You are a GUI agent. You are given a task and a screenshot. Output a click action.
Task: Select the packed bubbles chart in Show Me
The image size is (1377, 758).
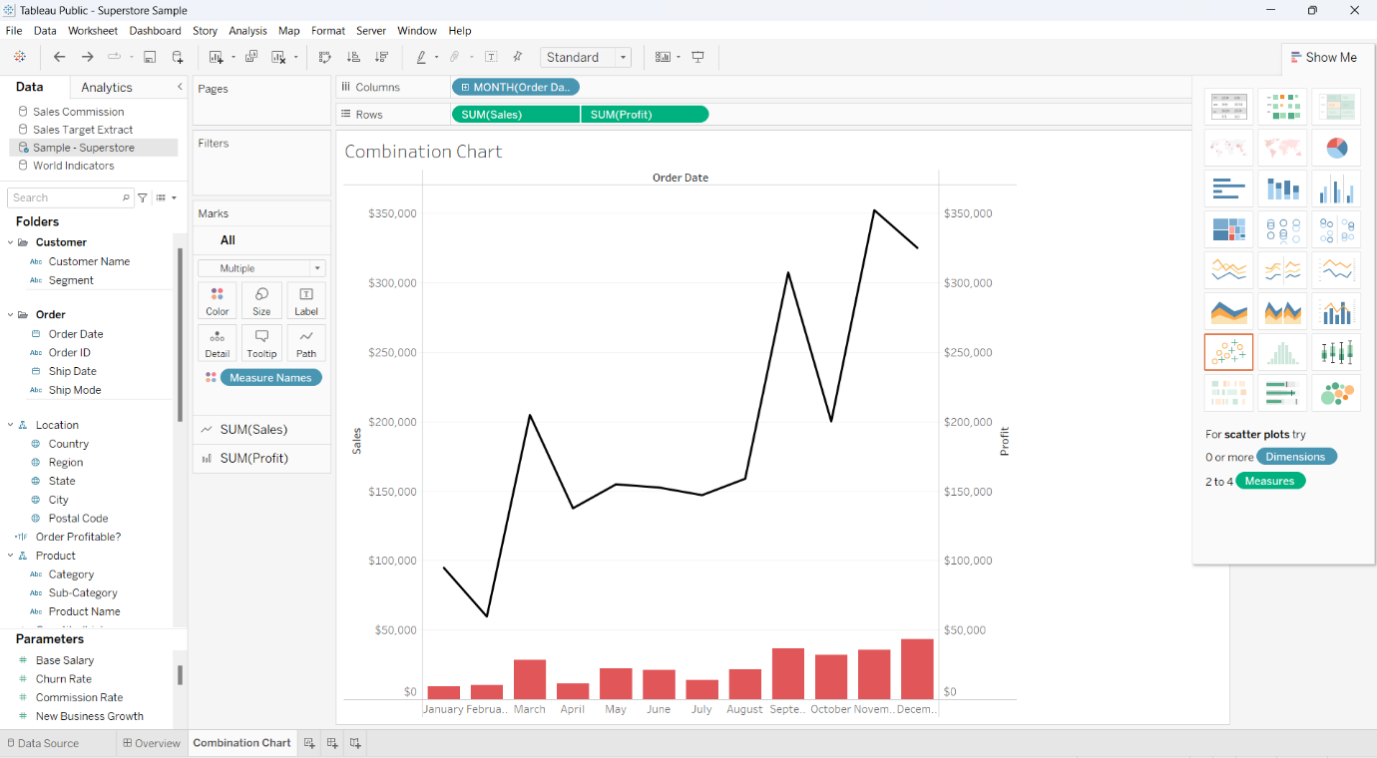coord(1336,393)
